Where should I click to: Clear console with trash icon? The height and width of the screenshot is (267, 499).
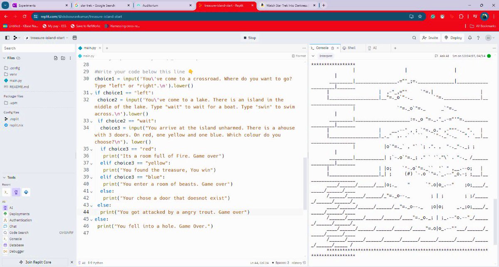(x=332, y=48)
